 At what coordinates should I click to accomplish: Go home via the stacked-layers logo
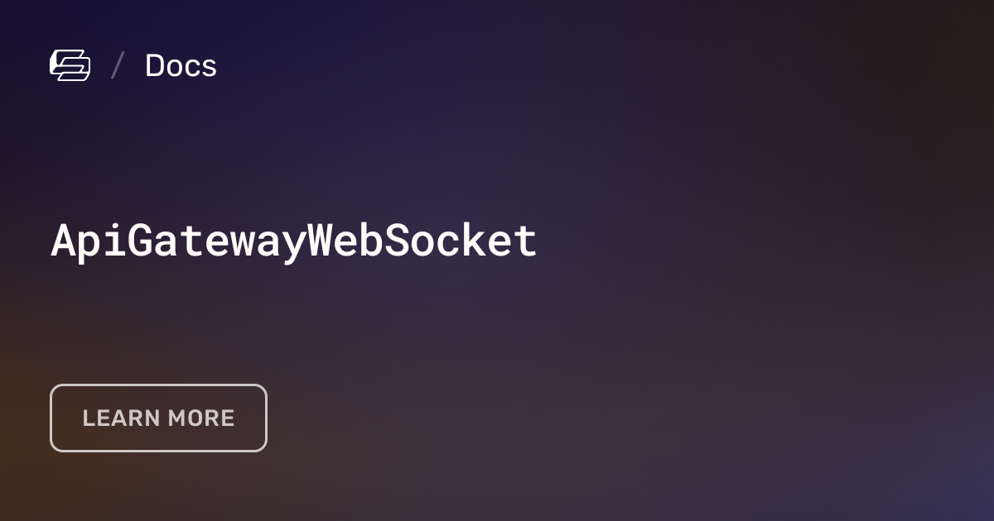click(70, 65)
